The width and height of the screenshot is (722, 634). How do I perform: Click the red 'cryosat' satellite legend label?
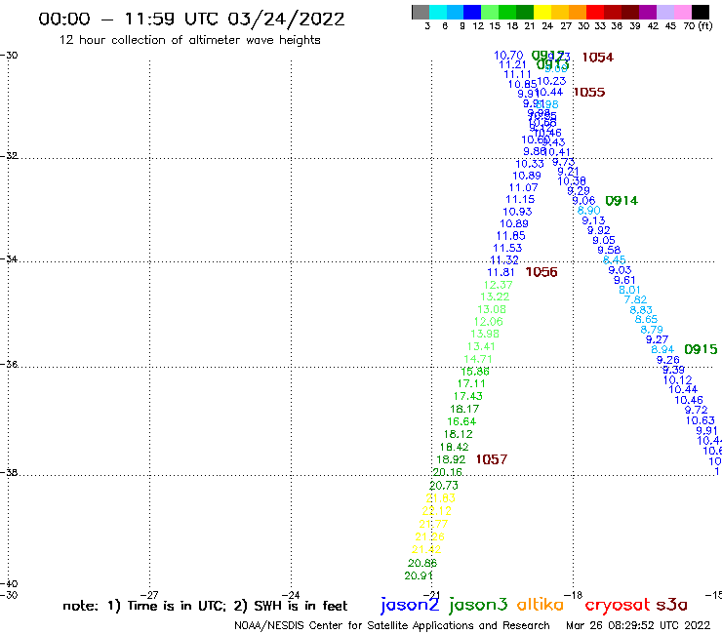[x=618, y=605]
